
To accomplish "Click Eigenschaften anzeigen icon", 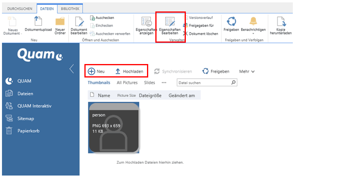I will [x=146, y=22].
